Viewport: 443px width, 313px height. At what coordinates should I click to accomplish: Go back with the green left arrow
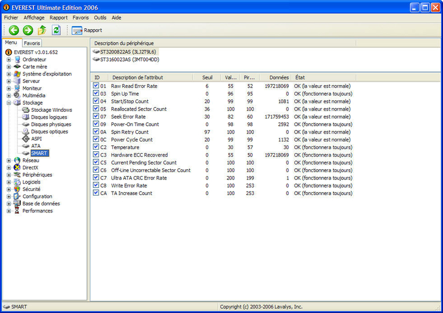point(14,30)
